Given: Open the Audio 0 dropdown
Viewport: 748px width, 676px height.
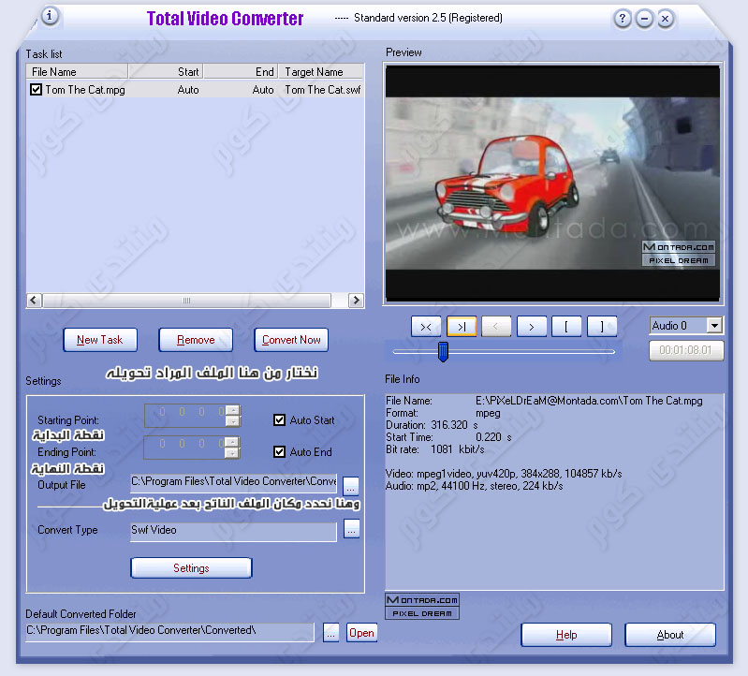Looking at the screenshot, I should pos(714,325).
